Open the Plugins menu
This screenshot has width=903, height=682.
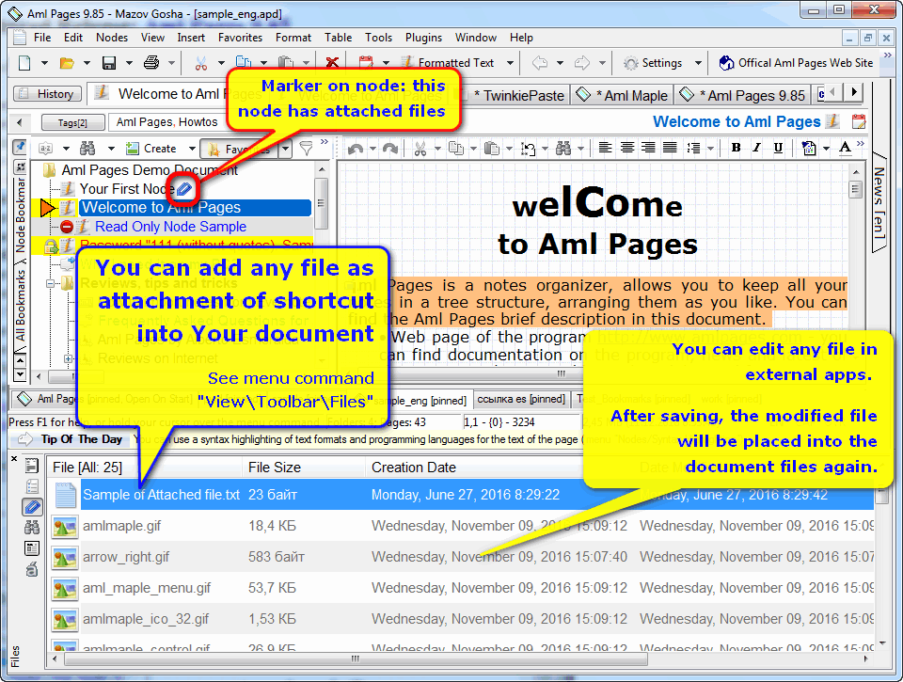423,38
